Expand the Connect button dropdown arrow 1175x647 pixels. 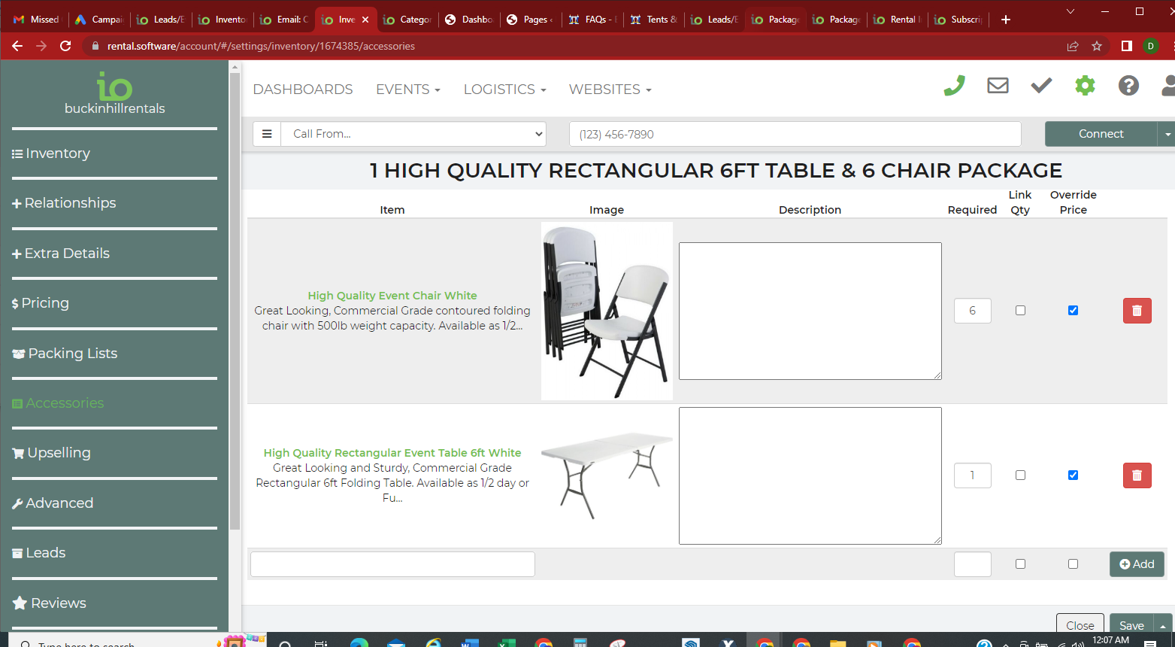coord(1167,134)
